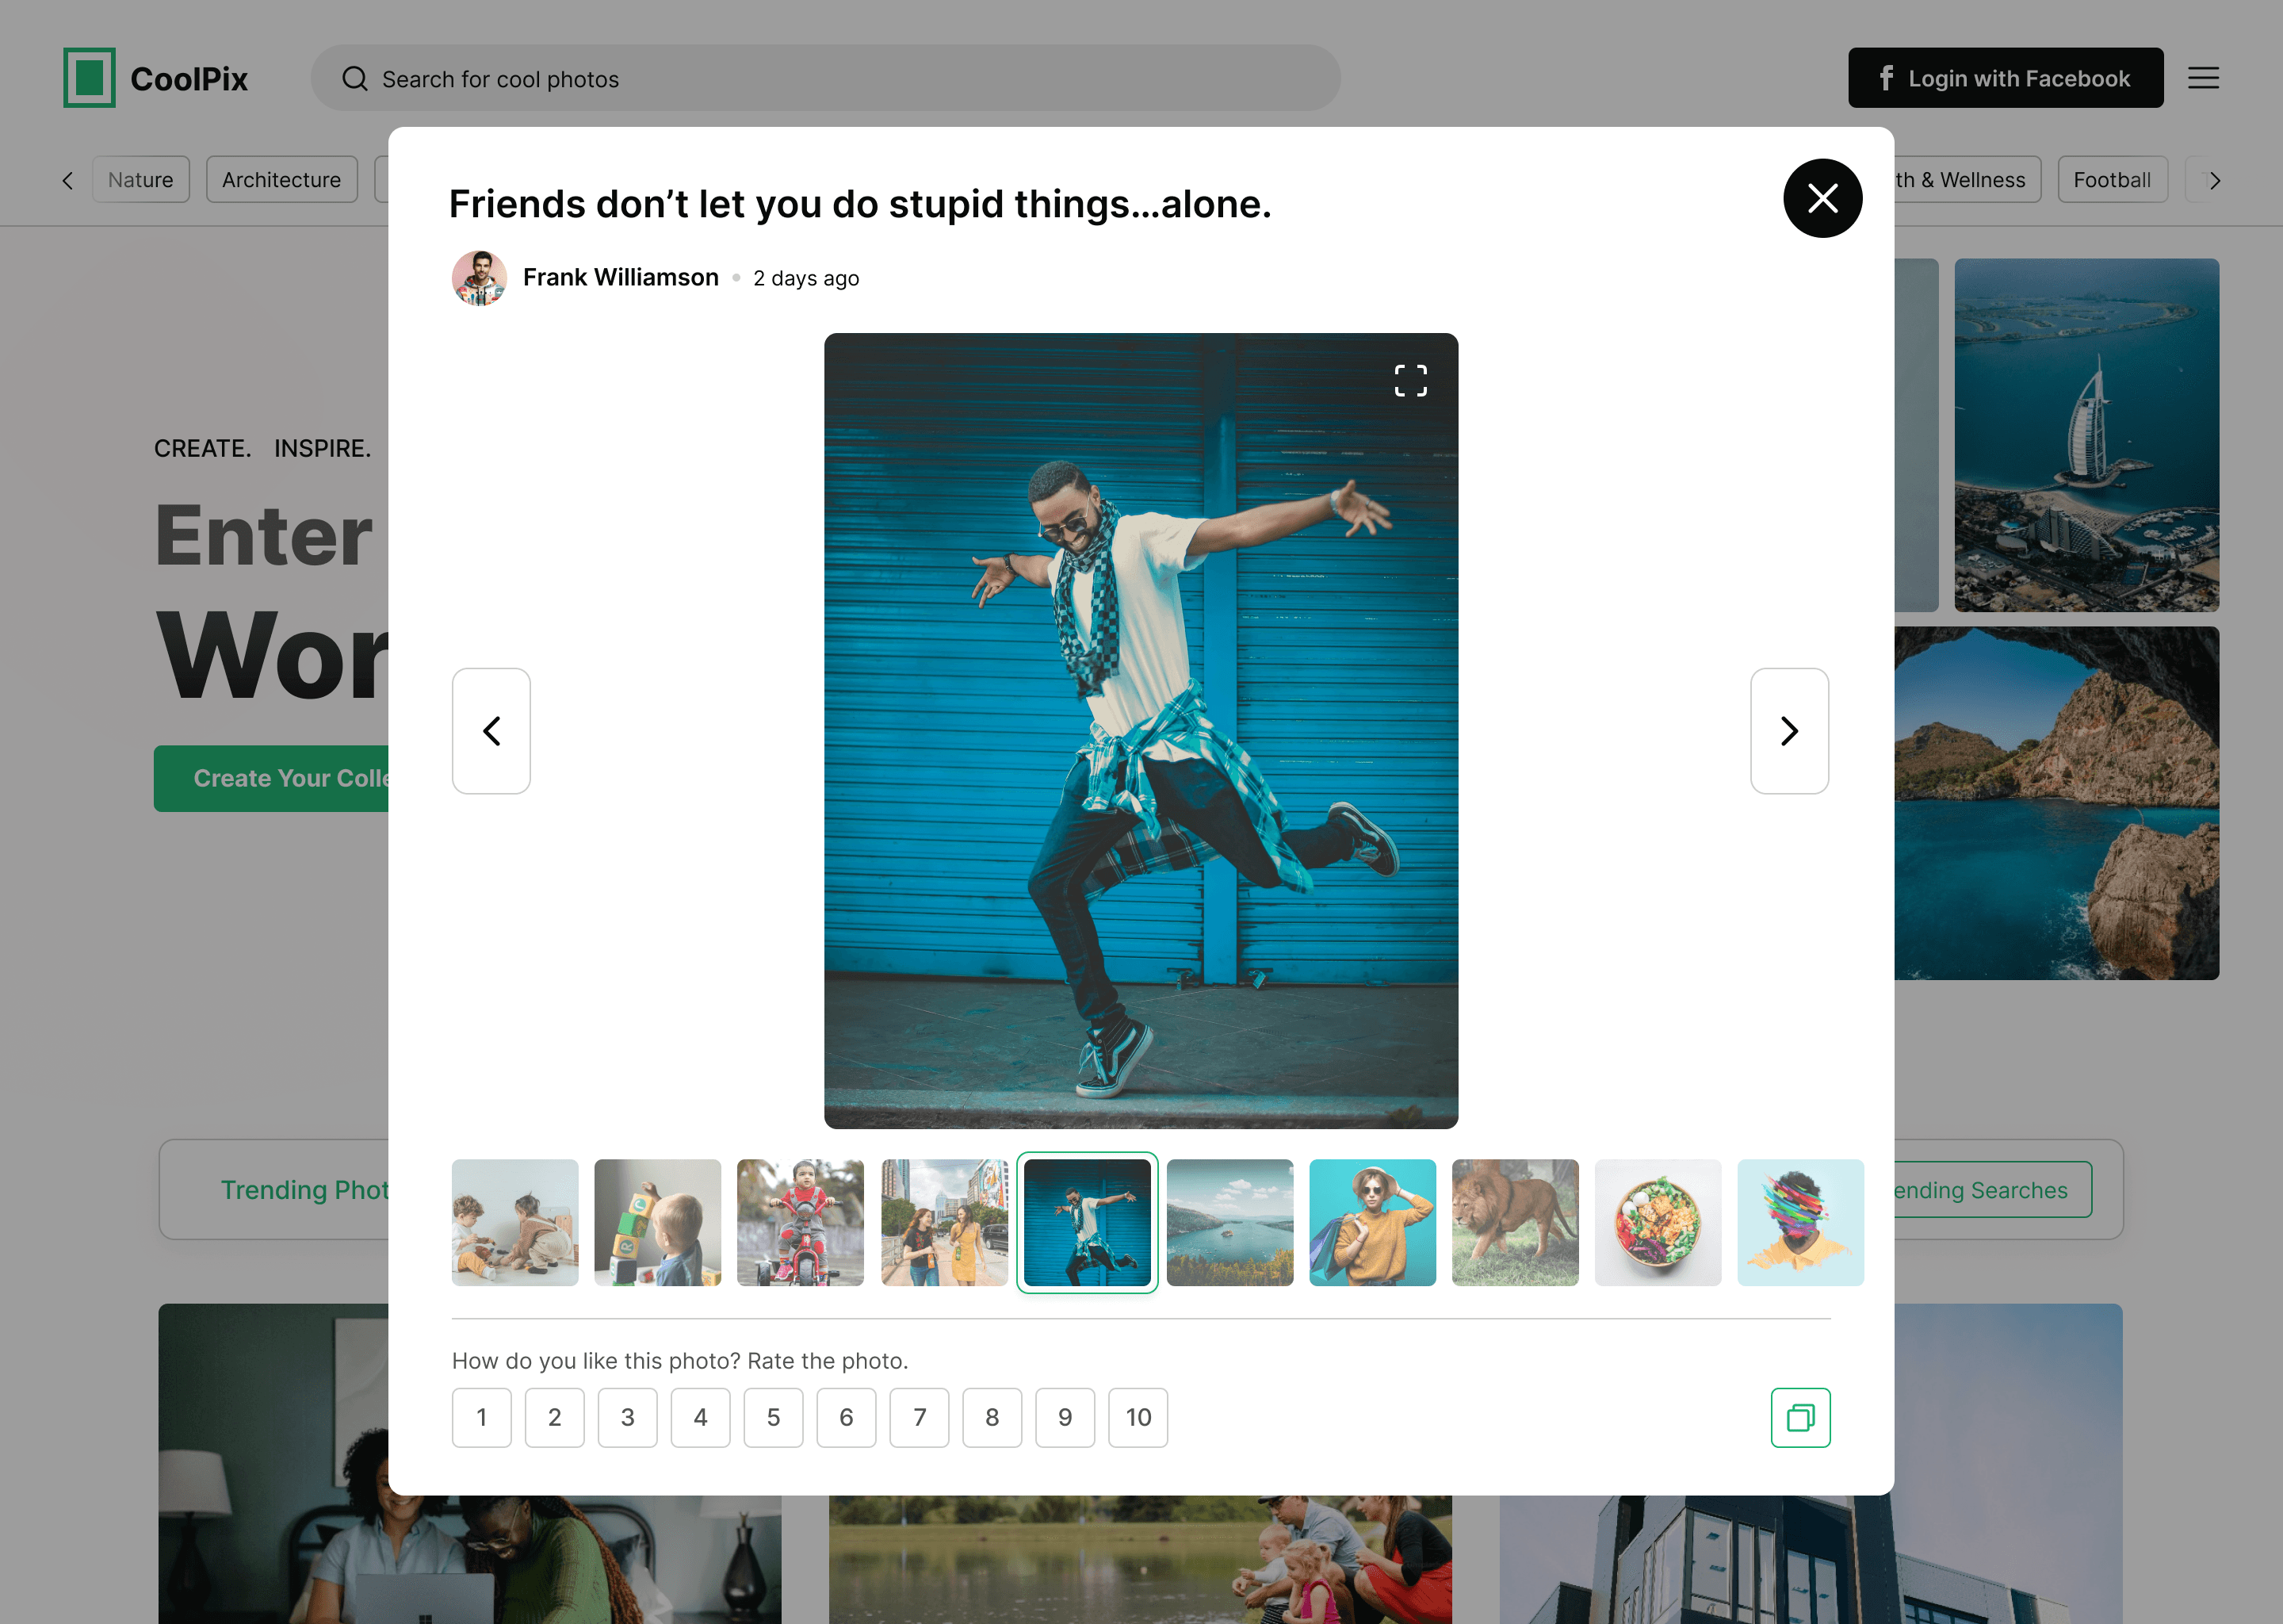
Task: Give the photo a rating of 3
Action: tap(627, 1417)
